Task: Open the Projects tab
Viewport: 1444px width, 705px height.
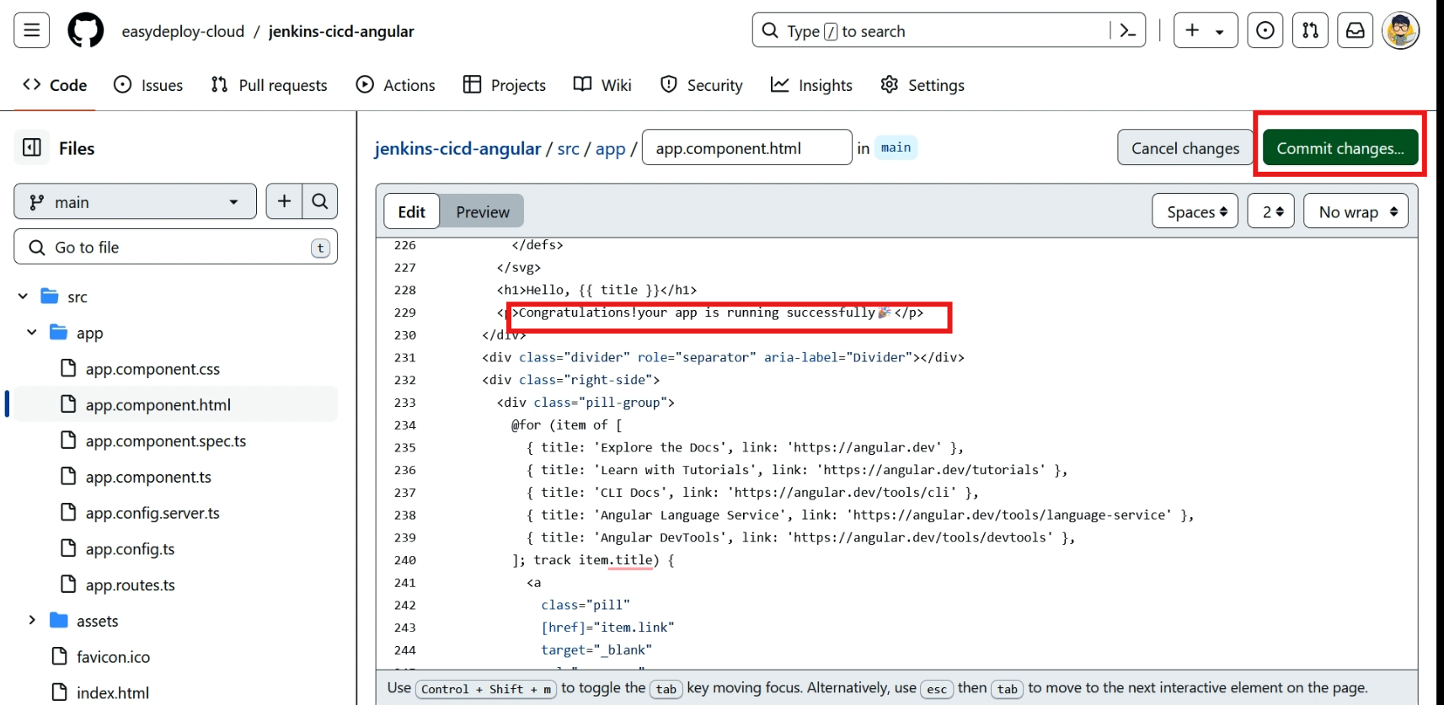Action: pos(505,85)
